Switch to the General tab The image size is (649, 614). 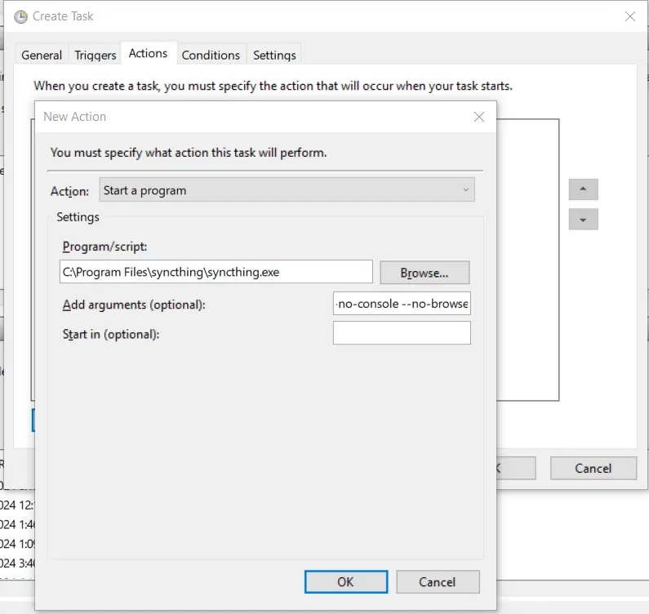(42, 55)
